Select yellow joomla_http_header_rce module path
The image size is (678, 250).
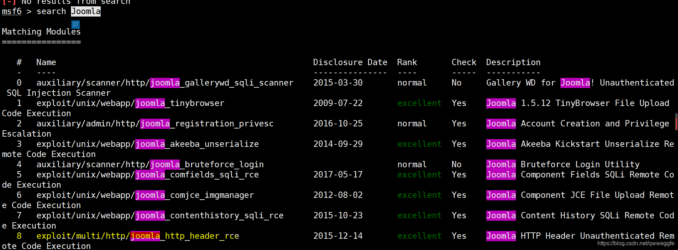(138, 236)
